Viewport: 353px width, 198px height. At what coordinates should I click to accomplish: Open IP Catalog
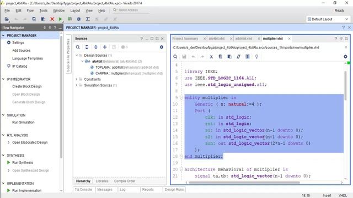(20, 66)
